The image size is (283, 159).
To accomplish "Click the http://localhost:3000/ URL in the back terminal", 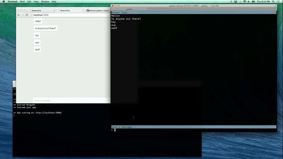I will [x=49, y=113].
